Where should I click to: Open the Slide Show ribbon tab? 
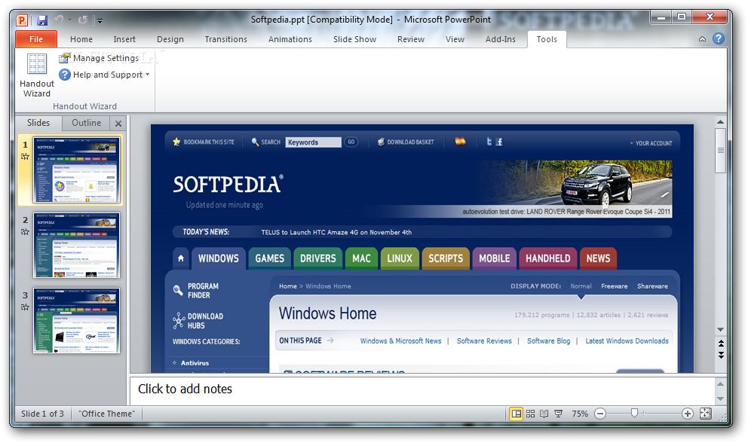point(355,39)
